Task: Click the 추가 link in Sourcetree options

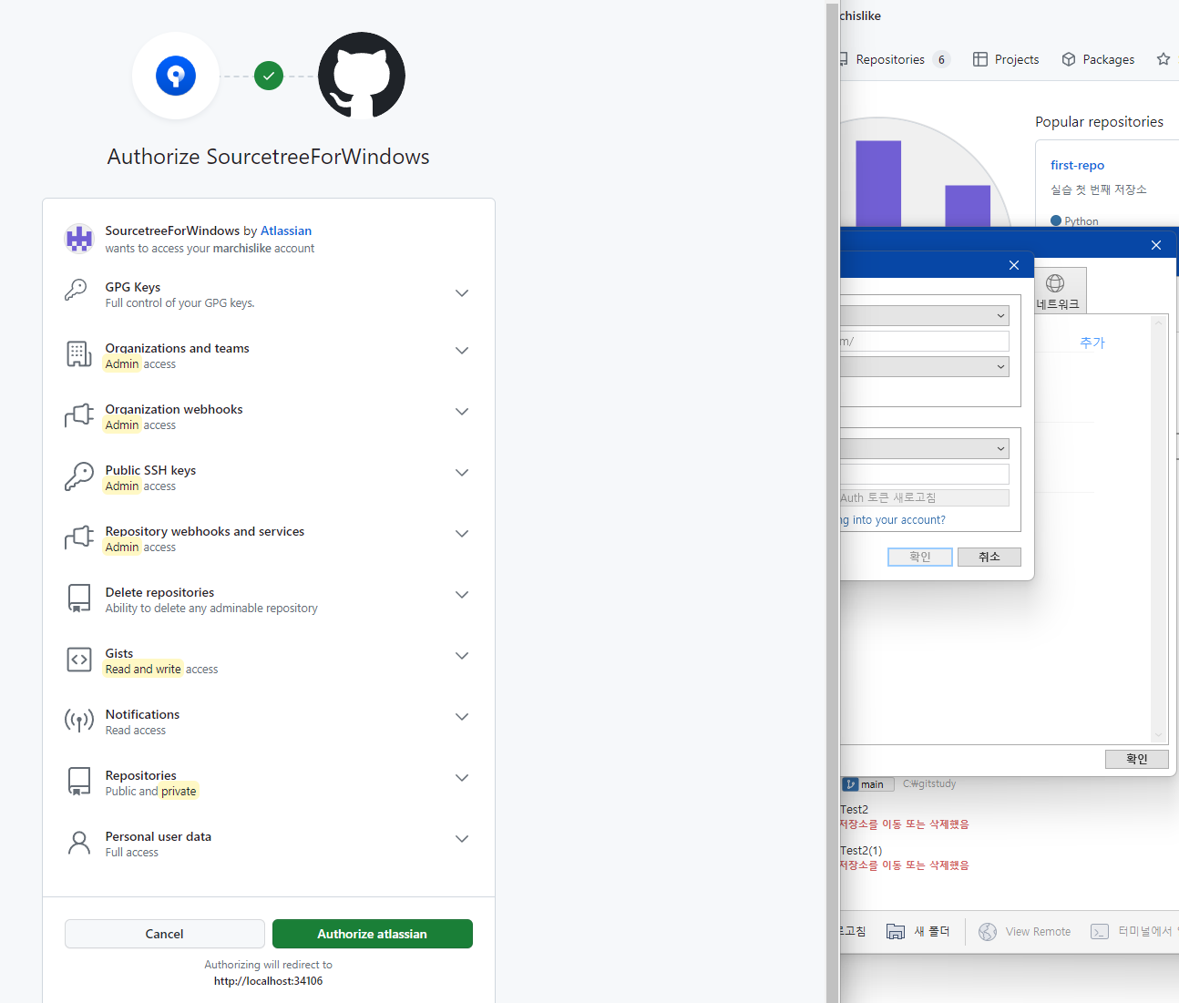Action: point(1092,343)
